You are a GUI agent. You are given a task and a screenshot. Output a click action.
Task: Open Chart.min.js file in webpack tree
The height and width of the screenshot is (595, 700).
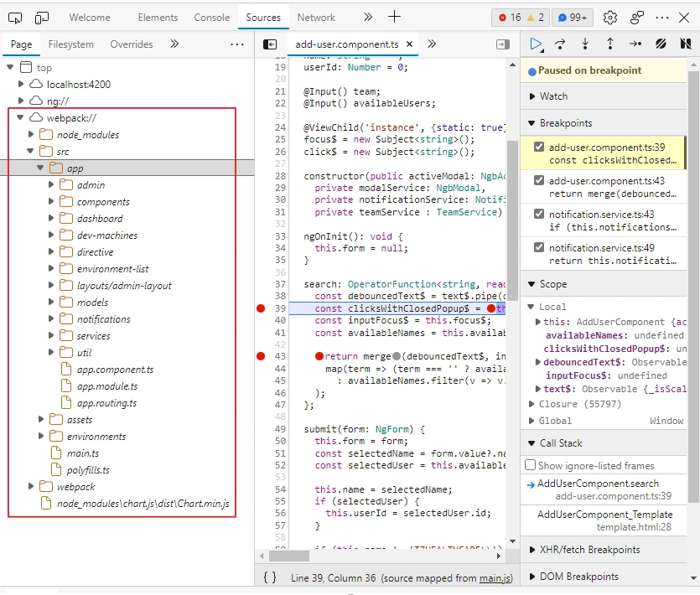point(143,504)
